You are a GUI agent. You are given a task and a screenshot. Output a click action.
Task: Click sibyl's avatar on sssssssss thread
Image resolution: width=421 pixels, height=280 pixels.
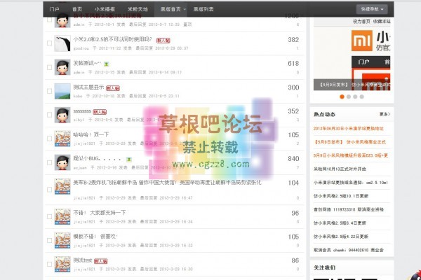click(x=62, y=115)
